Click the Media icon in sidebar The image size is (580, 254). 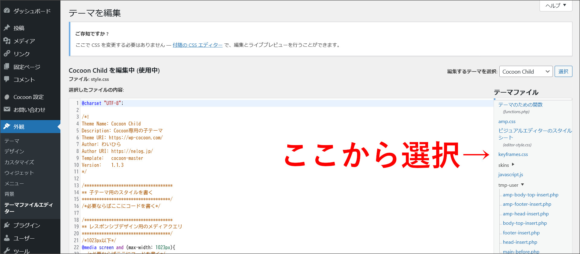click(7, 41)
